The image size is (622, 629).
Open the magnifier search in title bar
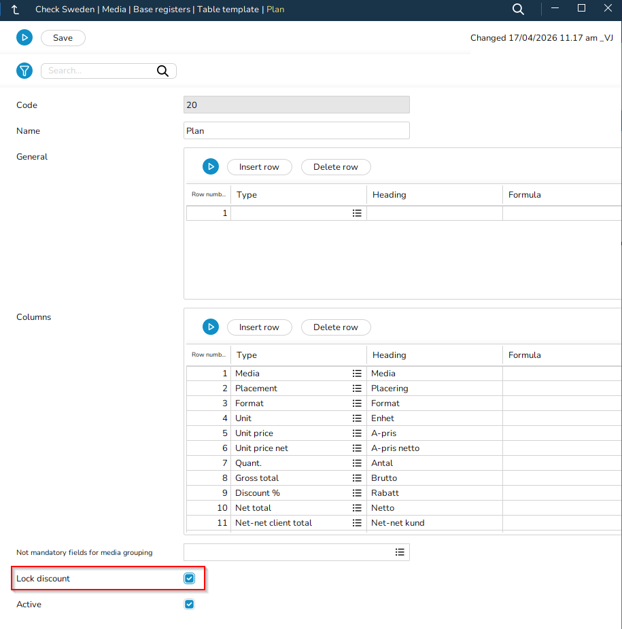coord(518,9)
